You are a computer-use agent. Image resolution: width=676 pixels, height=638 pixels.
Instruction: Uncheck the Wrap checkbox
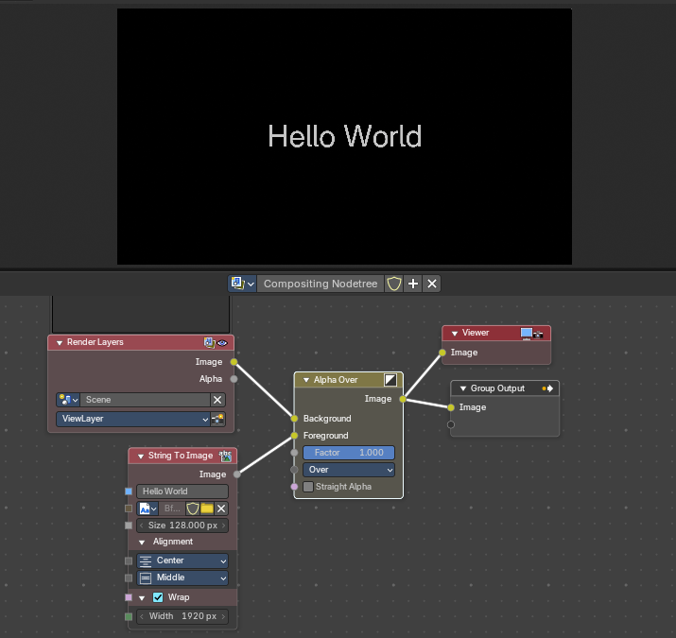pos(158,597)
